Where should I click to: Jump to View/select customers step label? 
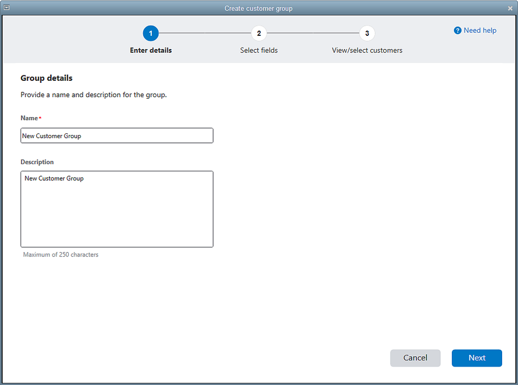367,51
